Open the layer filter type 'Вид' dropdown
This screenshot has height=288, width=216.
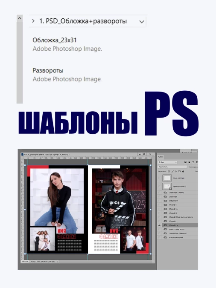coord(168,162)
